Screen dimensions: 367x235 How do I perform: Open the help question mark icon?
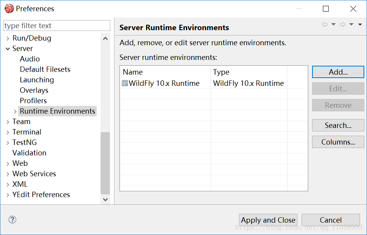coord(12,220)
